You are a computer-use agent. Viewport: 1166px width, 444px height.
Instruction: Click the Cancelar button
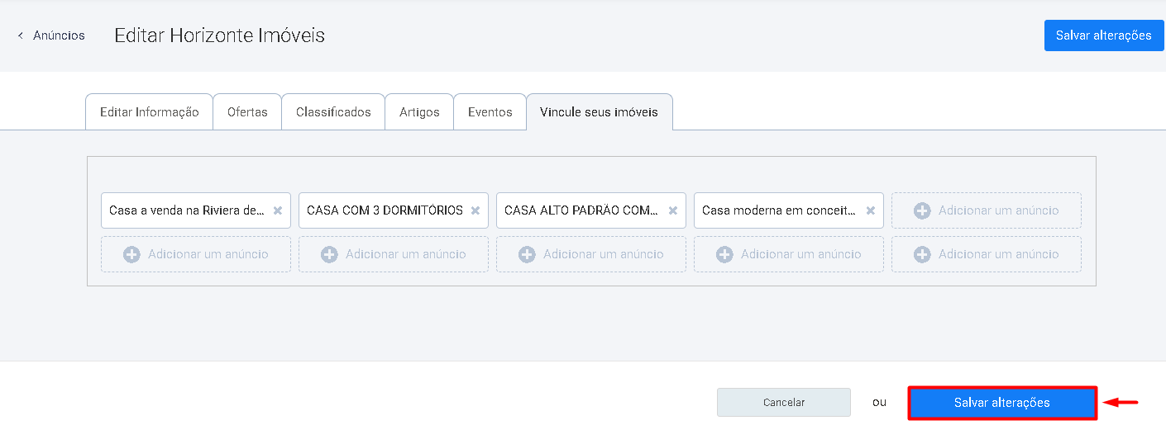[784, 402]
